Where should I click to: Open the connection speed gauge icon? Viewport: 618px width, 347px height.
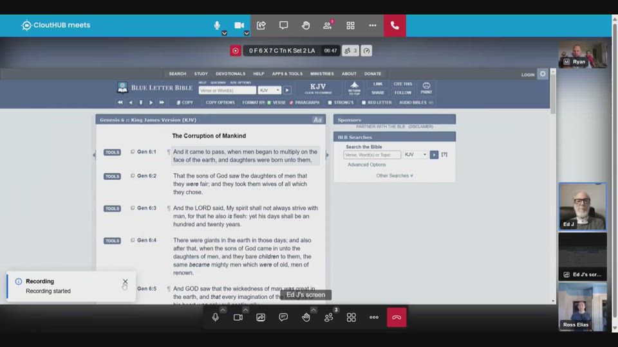[x=366, y=51]
